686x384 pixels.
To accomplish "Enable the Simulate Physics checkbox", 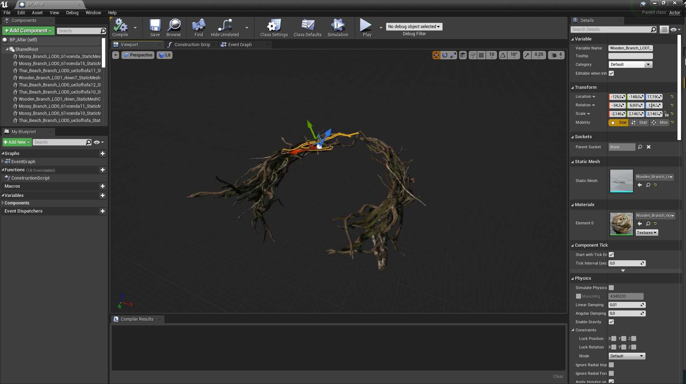I will tap(611, 288).
